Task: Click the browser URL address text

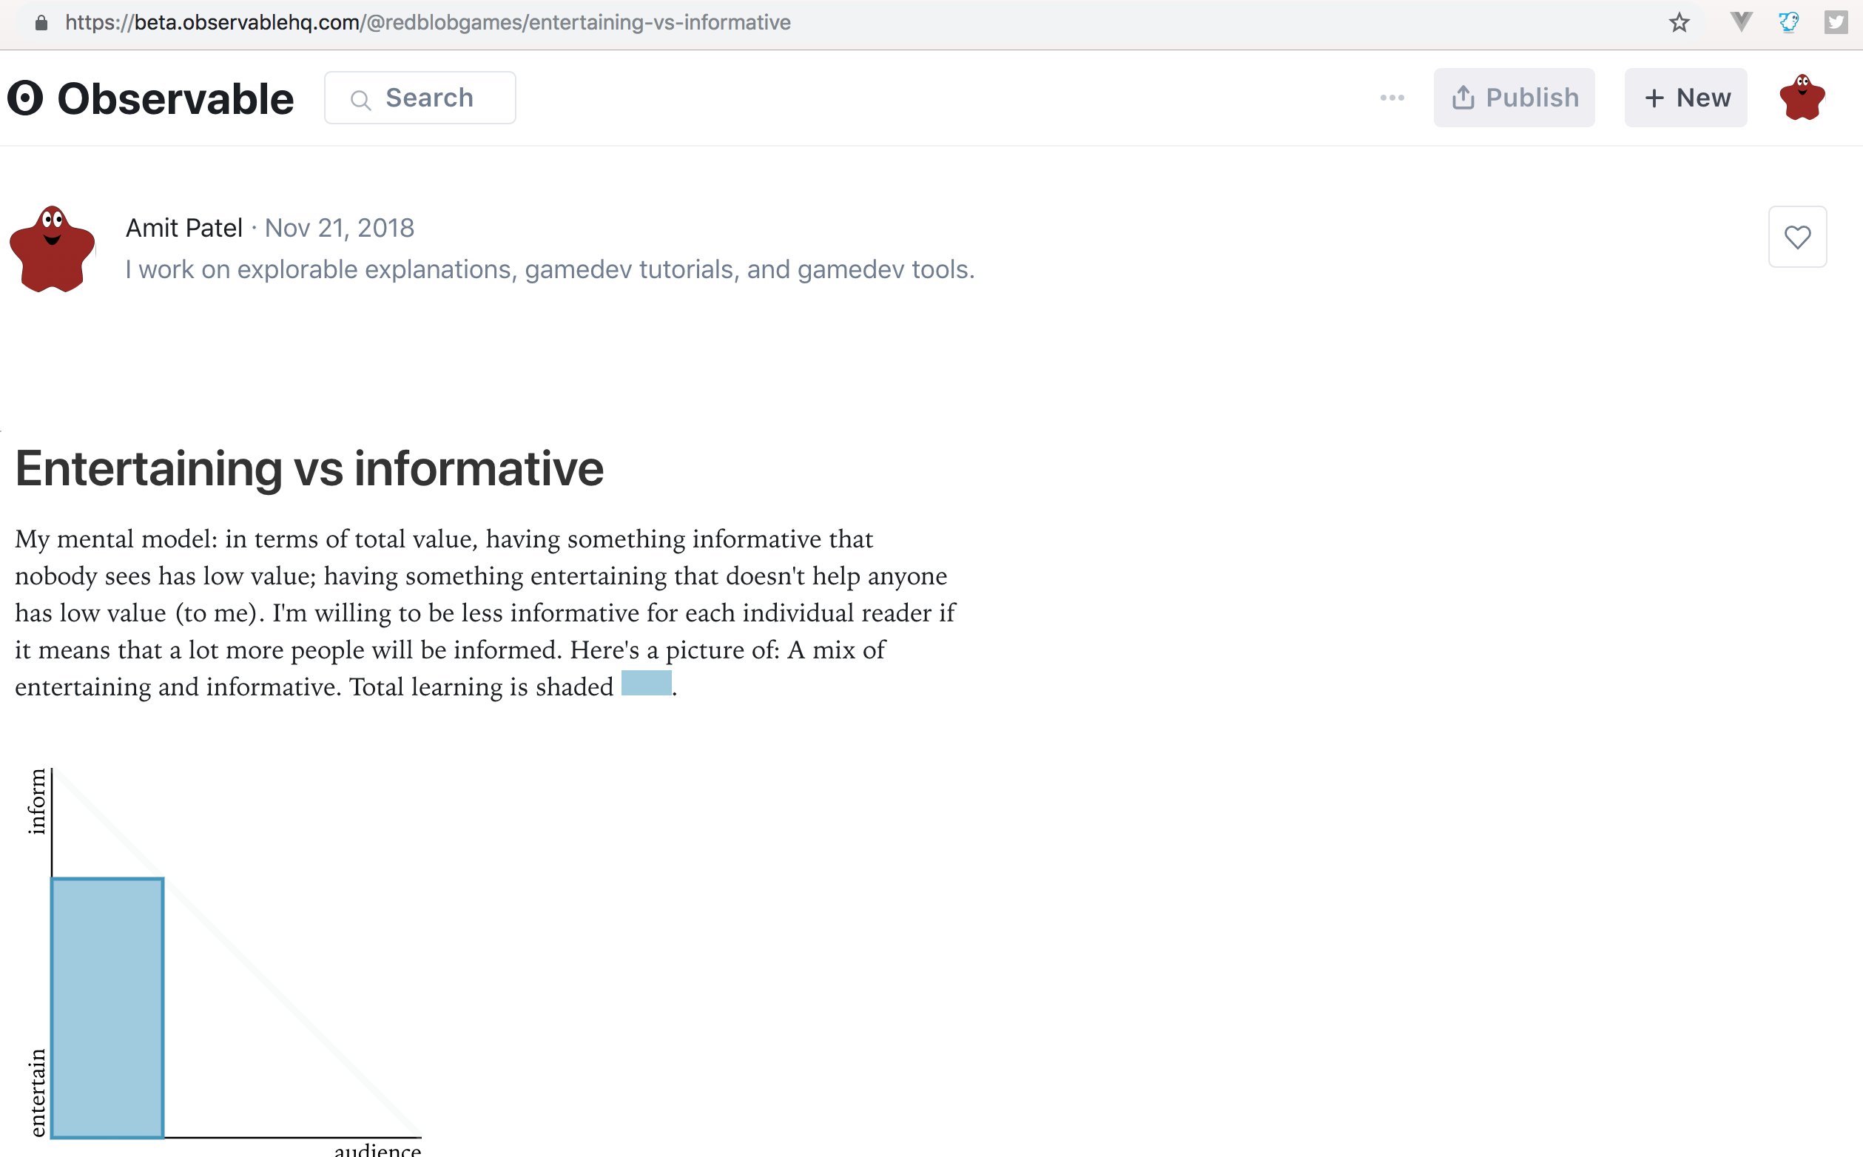Action: [x=428, y=22]
